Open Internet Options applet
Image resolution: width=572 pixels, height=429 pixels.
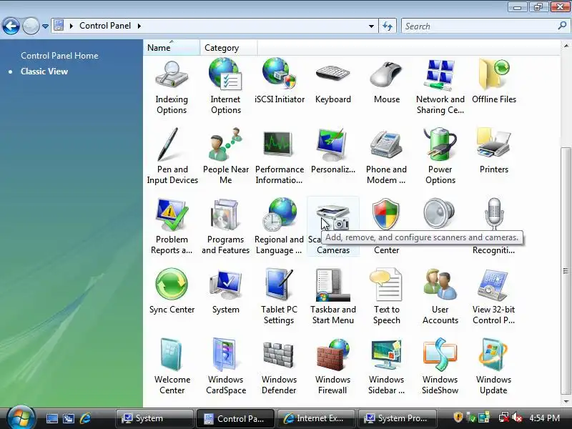225,87
